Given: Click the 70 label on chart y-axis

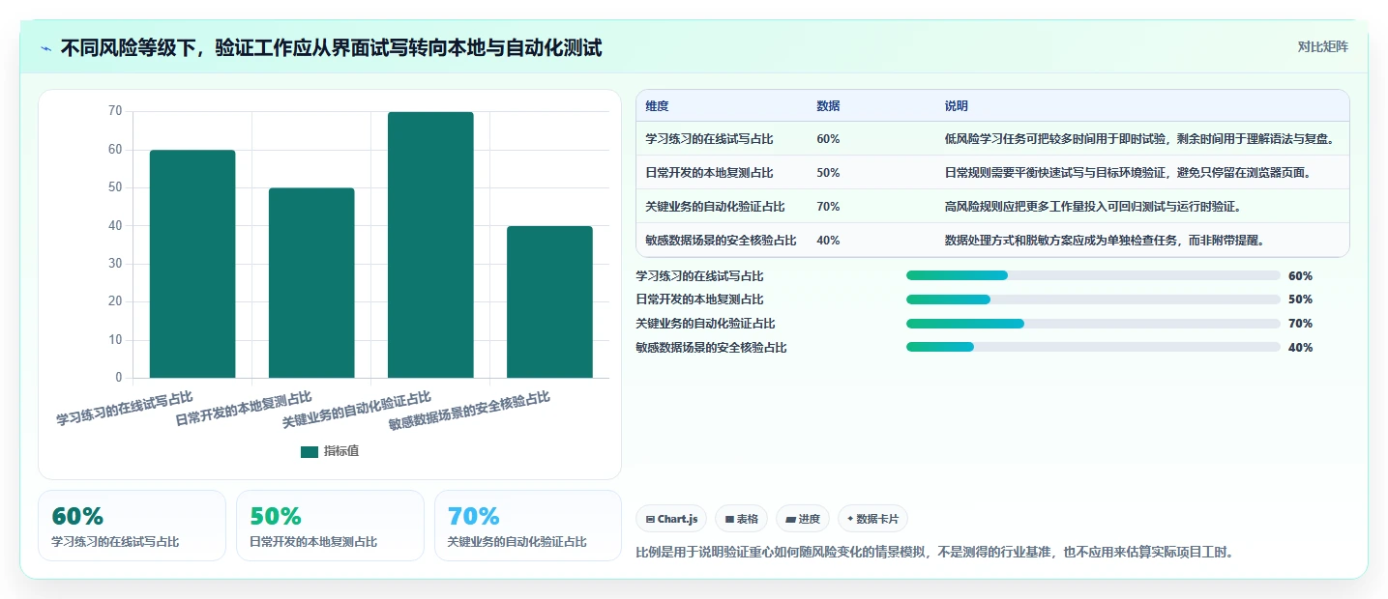Looking at the screenshot, I should (115, 111).
